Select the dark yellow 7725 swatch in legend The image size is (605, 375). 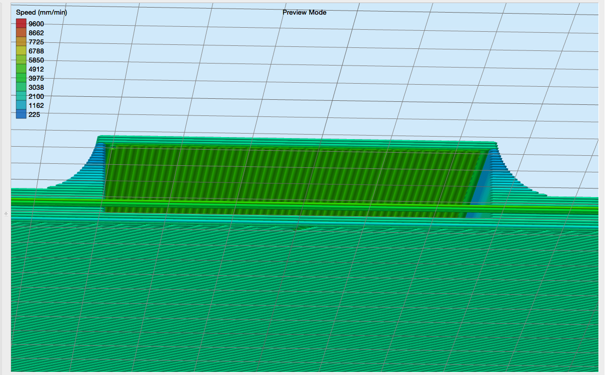pyautogui.click(x=21, y=42)
